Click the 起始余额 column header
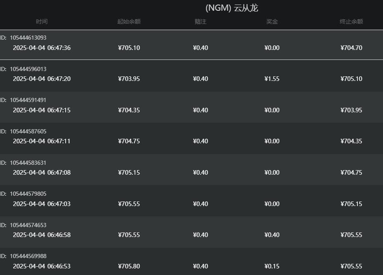The height and width of the screenshot is (275, 383). 129,21
